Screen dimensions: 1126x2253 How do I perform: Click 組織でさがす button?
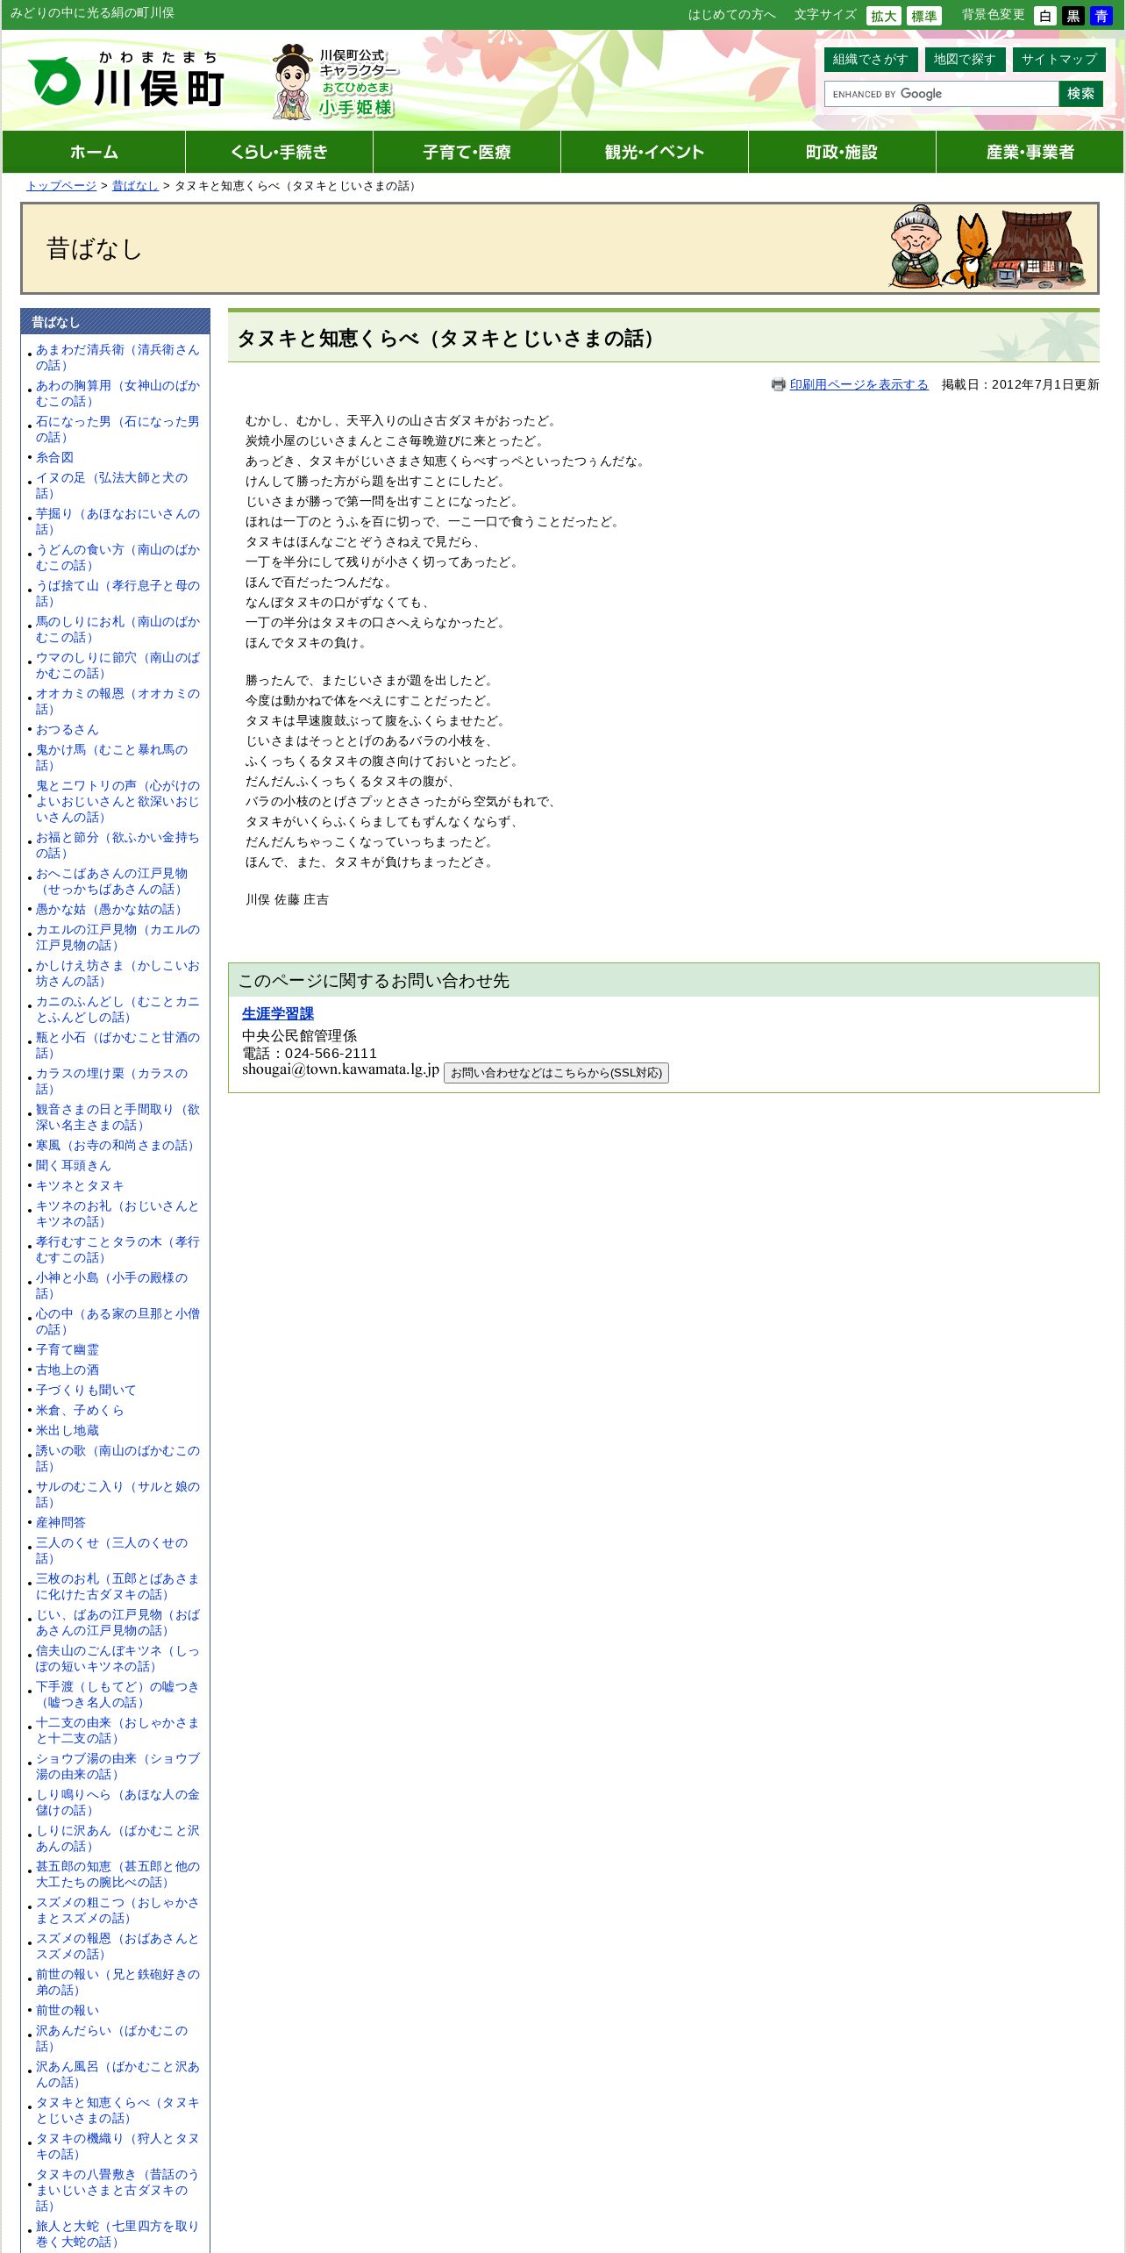click(870, 59)
